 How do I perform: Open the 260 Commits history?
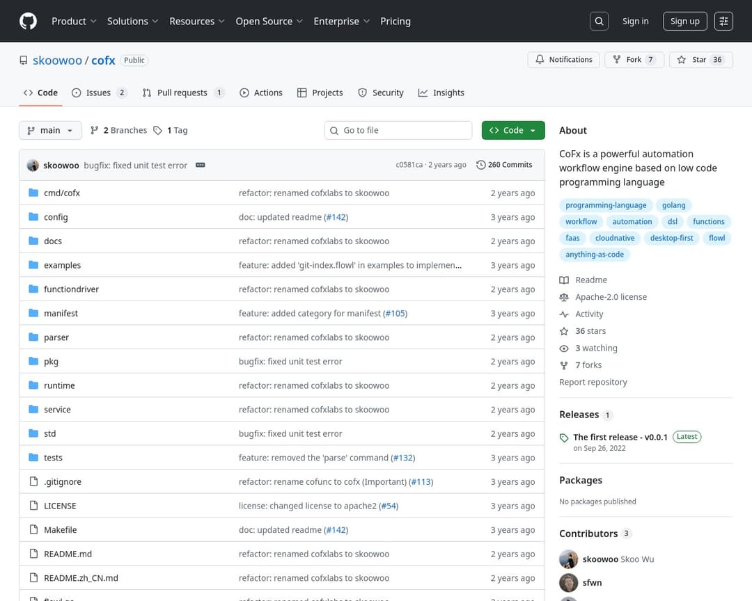tap(504, 165)
